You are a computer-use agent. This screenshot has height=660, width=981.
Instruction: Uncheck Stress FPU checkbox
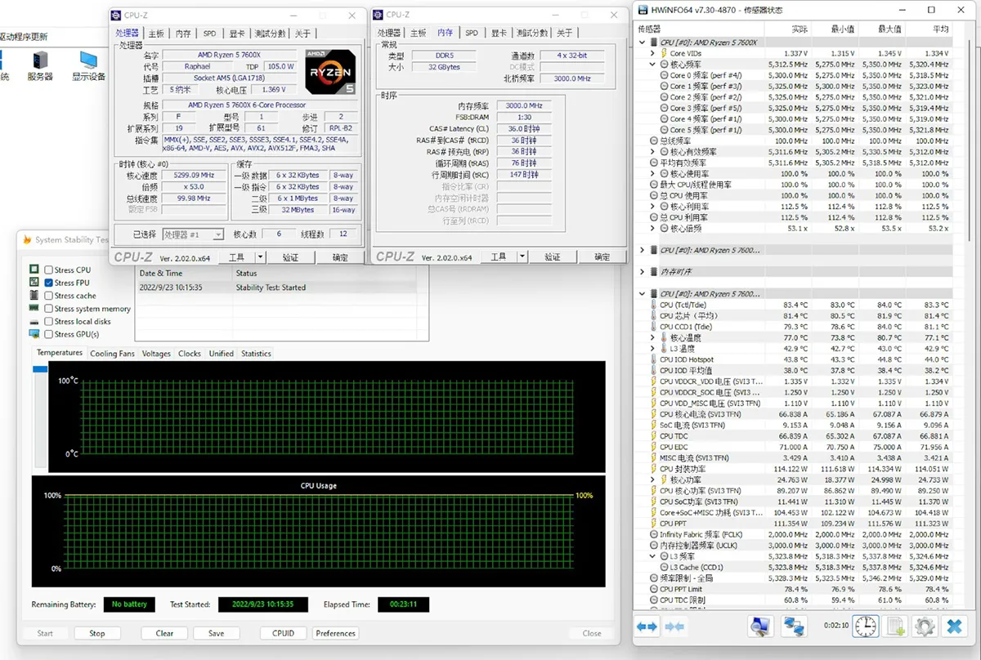pos(49,283)
